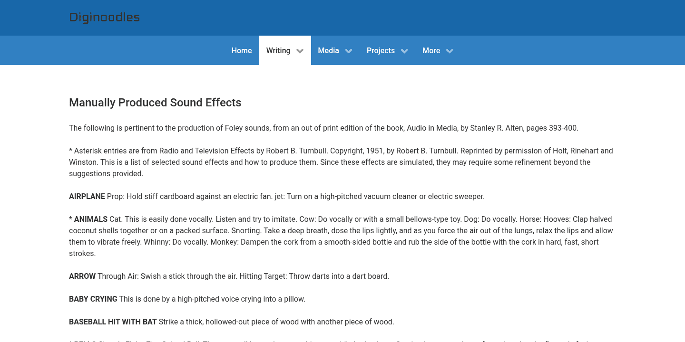Click the AIRPLANE sound effect entry
The width and height of the screenshot is (685, 342).
click(x=277, y=196)
